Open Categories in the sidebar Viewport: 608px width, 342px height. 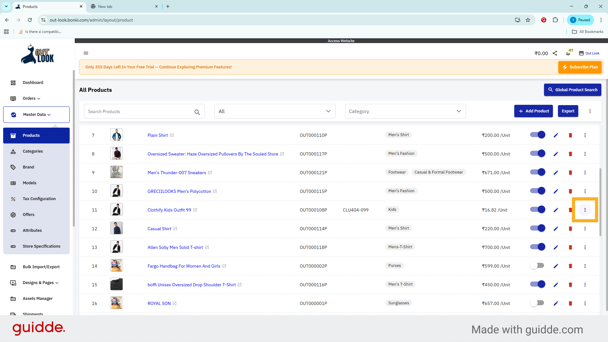tap(33, 151)
